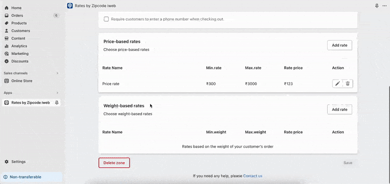Click the Home icon in sidebar
This screenshot has width=390, height=184.
point(7,8)
